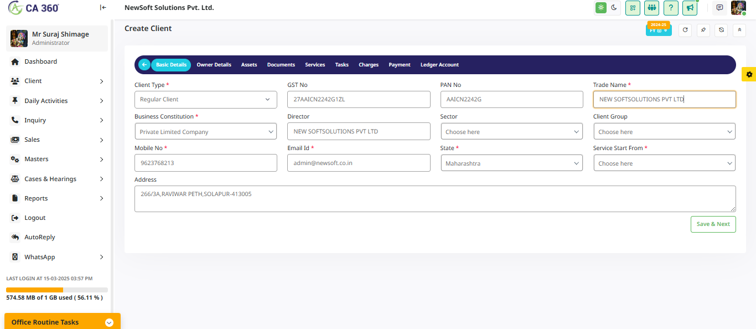This screenshot has height=329, width=756.
Task: Click the Trade Name input field
Action: [665, 100]
